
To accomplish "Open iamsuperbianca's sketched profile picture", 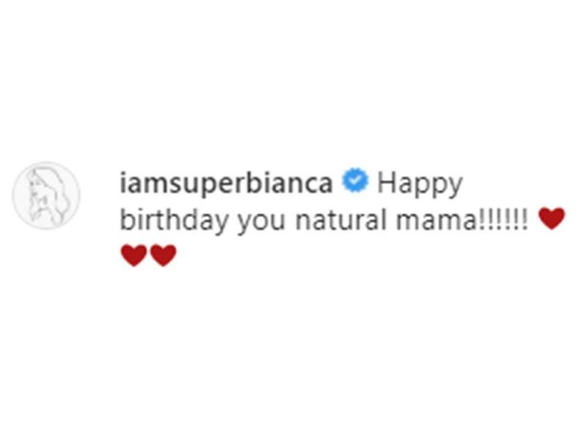I will click(46, 195).
